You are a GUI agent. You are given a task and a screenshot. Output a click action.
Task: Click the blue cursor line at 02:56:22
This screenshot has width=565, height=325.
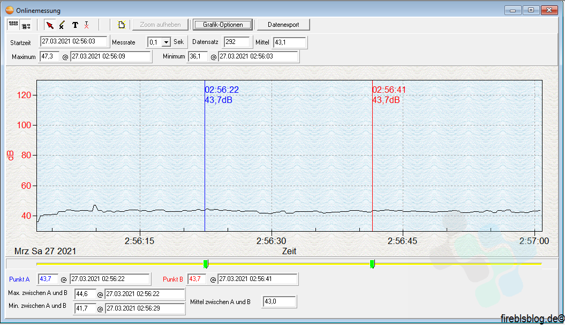[x=205, y=161]
